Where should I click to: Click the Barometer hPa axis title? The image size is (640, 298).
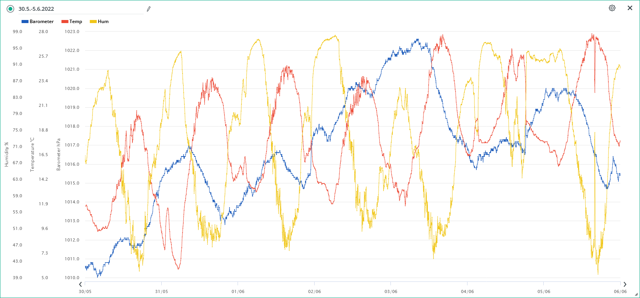click(59, 155)
